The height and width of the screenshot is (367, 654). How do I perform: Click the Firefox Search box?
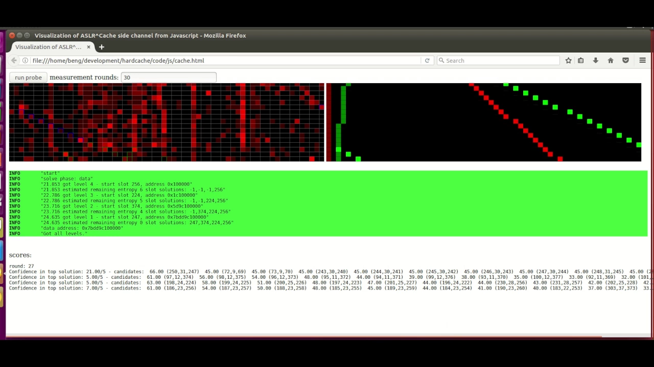[x=498, y=60]
